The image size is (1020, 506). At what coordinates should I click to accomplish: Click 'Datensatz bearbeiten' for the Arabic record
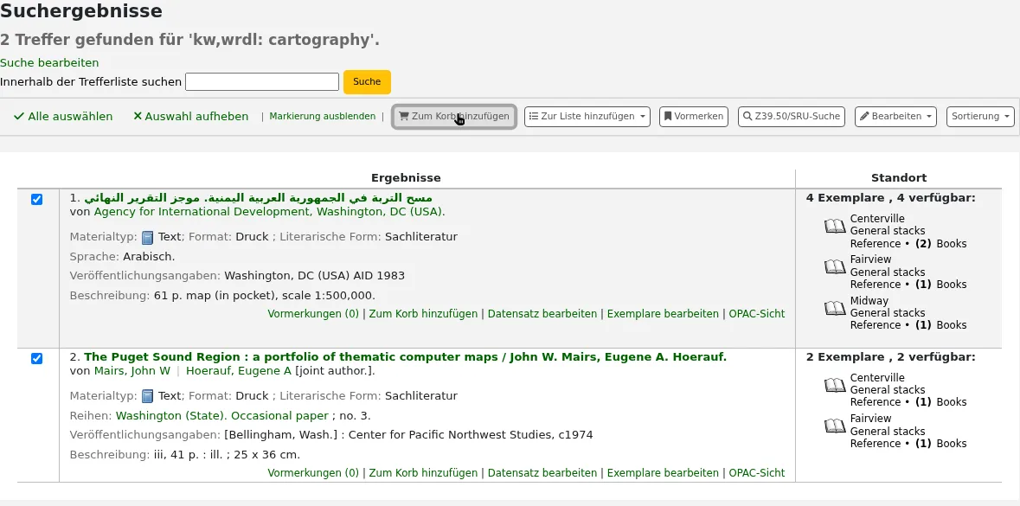coord(542,314)
